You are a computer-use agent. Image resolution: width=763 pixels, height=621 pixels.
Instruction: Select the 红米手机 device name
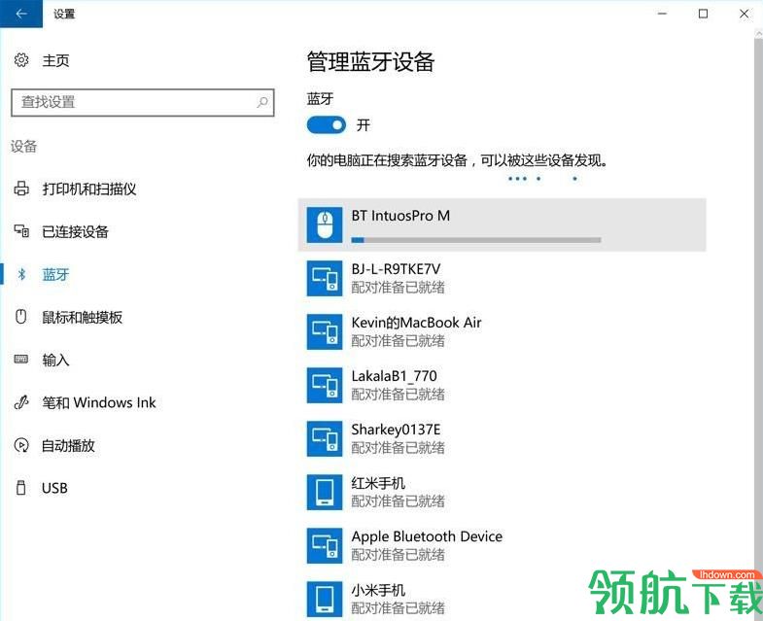click(378, 483)
